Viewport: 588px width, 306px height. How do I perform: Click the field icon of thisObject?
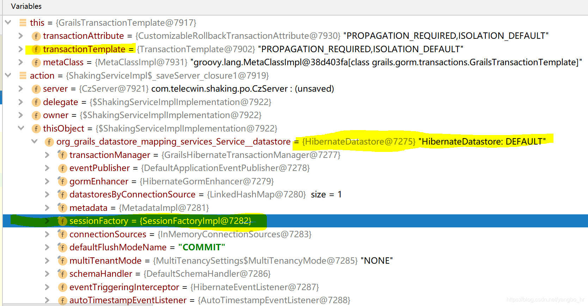pyautogui.click(x=36, y=129)
